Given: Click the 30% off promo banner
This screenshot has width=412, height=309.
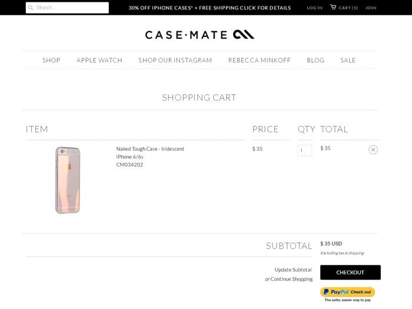Looking at the screenshot, I should coord(210,8).
